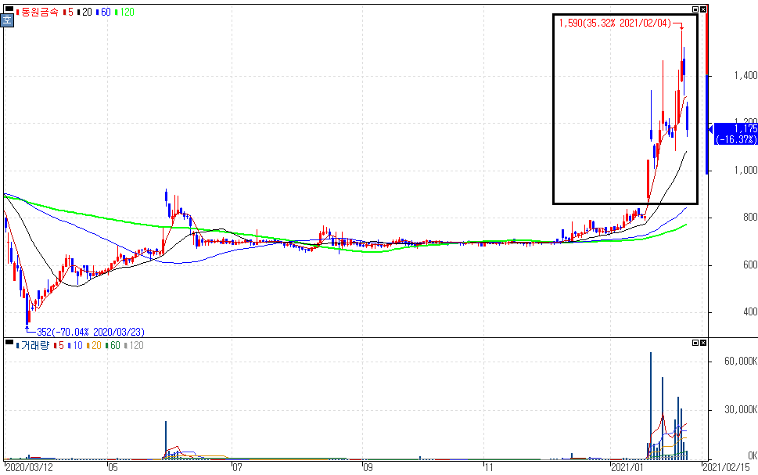Viewport: 758px width, 475px height.
Task: Click the 30,000K volume axis label
Action: 741,410
